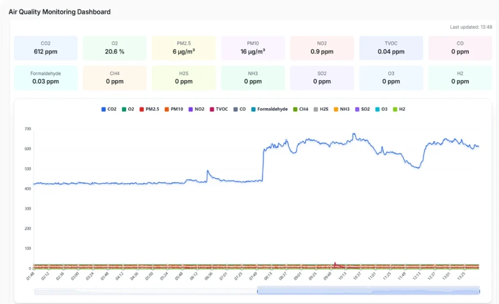Click the zoom range slider selection
499x304 pixels.
[x=368, y=291]
